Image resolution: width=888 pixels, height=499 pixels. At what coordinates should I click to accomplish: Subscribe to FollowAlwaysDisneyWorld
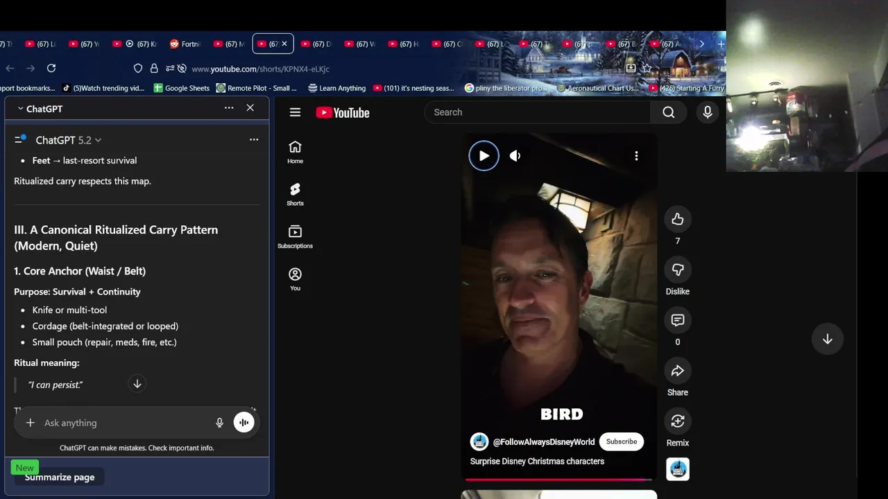(x=622, y=441)
